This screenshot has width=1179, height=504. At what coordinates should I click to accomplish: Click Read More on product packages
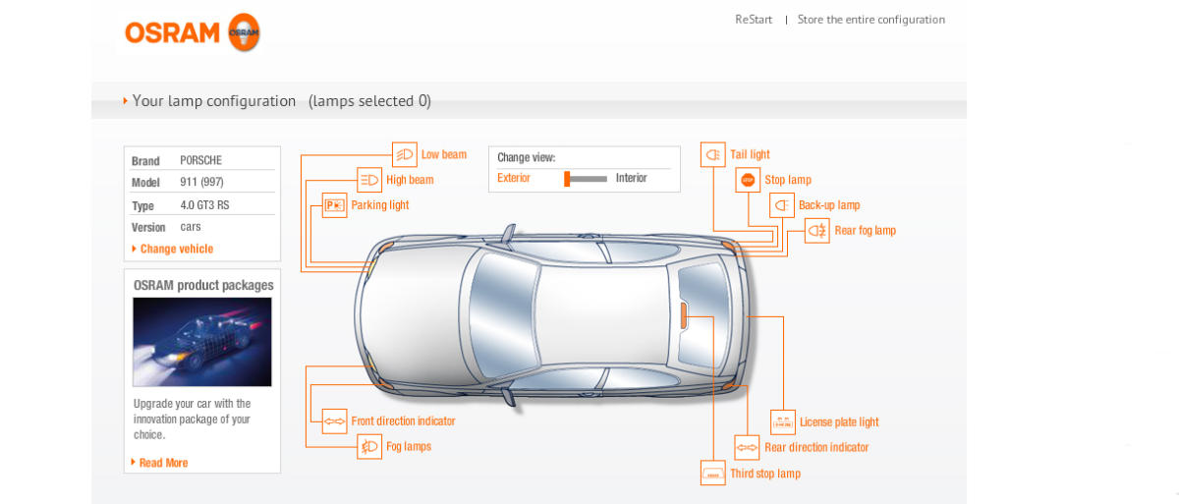coord(163,463)
